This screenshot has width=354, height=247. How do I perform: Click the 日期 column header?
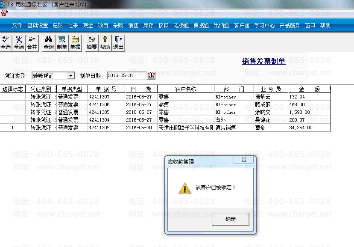[141, 89]
